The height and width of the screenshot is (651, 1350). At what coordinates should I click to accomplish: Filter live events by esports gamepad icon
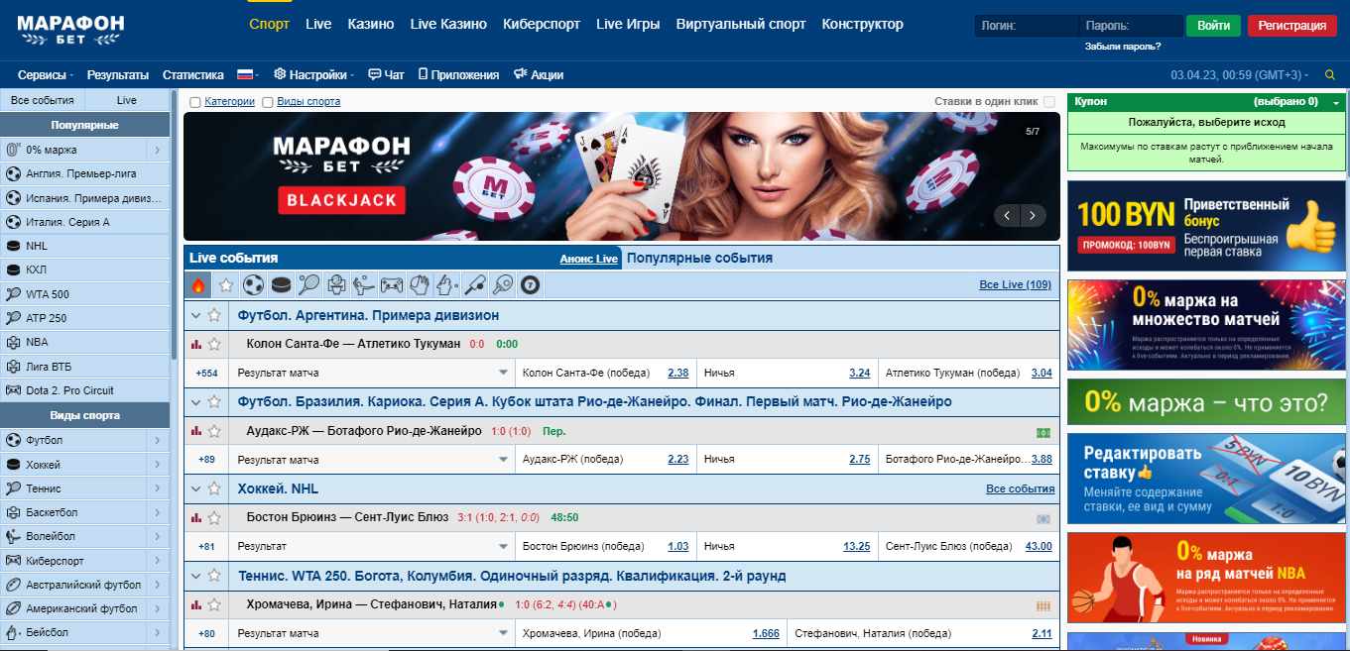pyautogui.click(x=392, y=285)
